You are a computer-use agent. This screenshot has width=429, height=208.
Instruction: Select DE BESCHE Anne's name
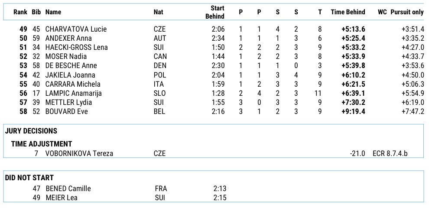click(x=71, y=65)
